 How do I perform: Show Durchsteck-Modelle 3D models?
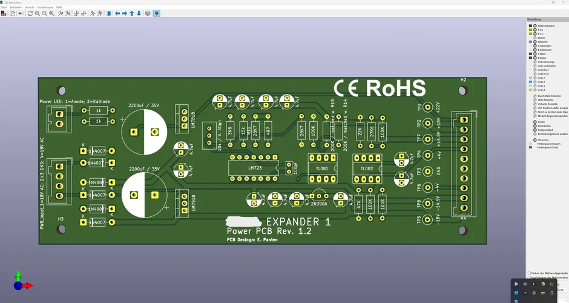pyautogui.click(x=535, y=96)
